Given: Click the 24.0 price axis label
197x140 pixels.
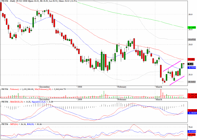Looking at the screenshot, I should [x=190, y=44].
